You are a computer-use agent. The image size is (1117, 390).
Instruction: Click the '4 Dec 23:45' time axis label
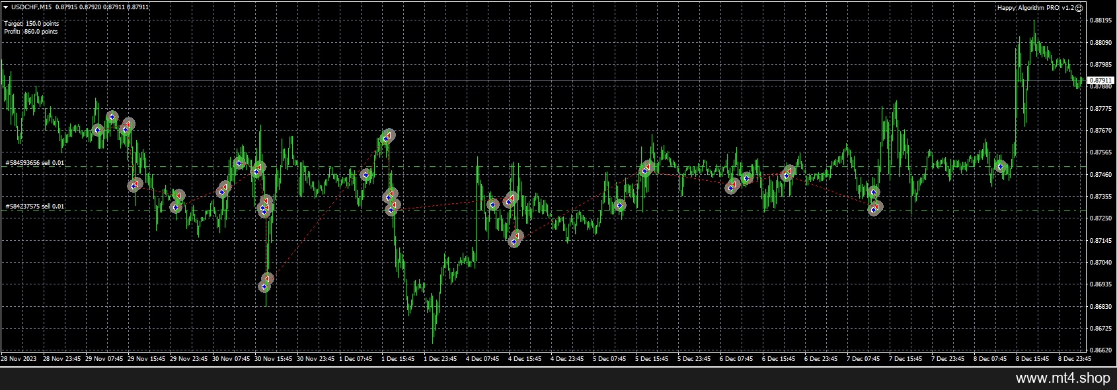tap(567, 360)
